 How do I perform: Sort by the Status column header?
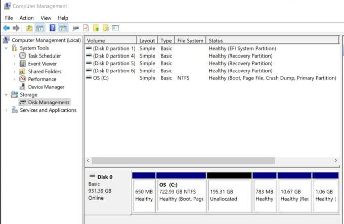pos(273,40)
